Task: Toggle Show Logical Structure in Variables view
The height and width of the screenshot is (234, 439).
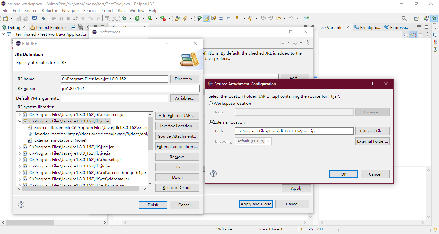Action: pyautogui.click(x=413, y=34)
